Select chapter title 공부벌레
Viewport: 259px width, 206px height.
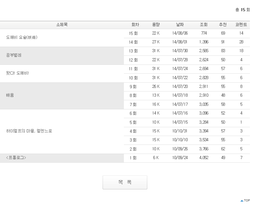click(14, 55)
